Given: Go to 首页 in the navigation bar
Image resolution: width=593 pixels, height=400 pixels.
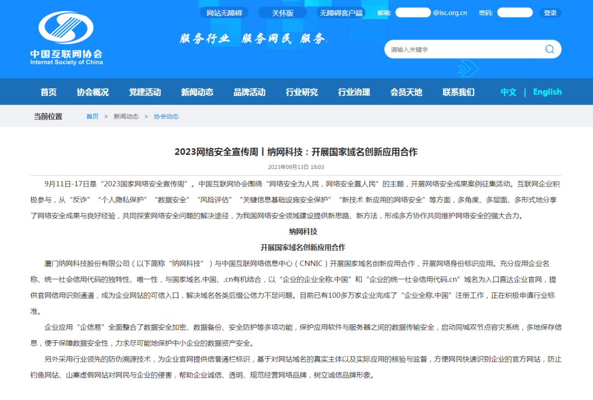Looking at the screenshot, I should [x=48, y=92].
